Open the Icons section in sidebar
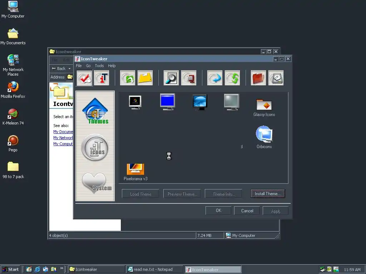Viewport: 366px width, 274px height. tap(95, 147)
